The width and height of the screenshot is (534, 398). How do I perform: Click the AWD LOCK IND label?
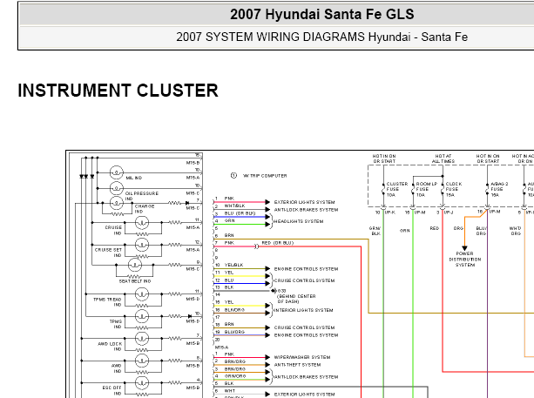point(109,347)
